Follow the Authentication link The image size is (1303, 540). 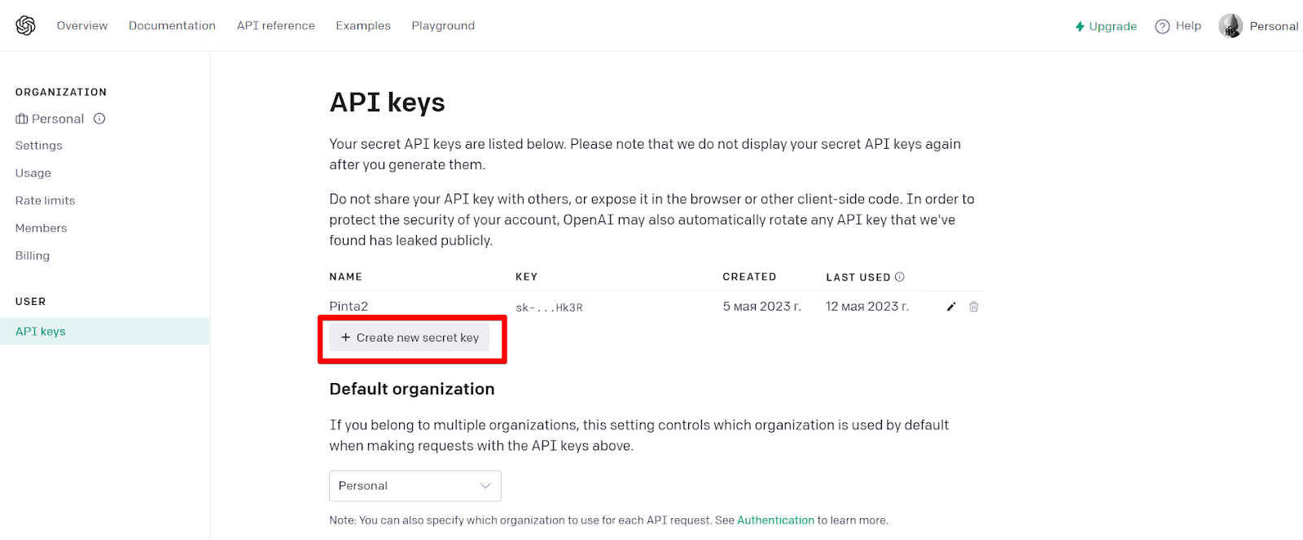(x=775, y=520)
